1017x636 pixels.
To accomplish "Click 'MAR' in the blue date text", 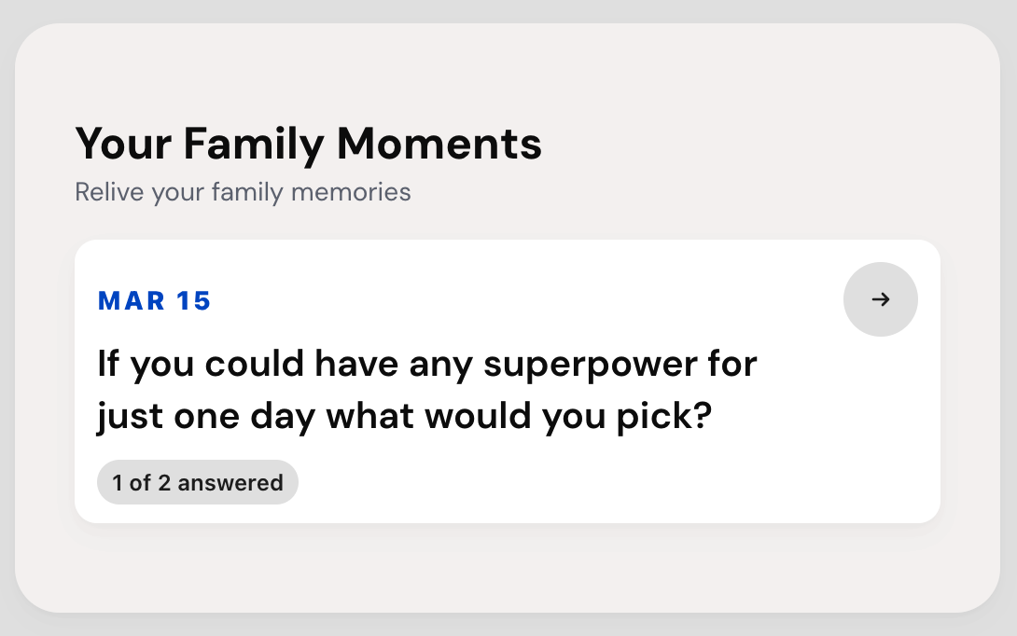I will click(x=131, y=301).
